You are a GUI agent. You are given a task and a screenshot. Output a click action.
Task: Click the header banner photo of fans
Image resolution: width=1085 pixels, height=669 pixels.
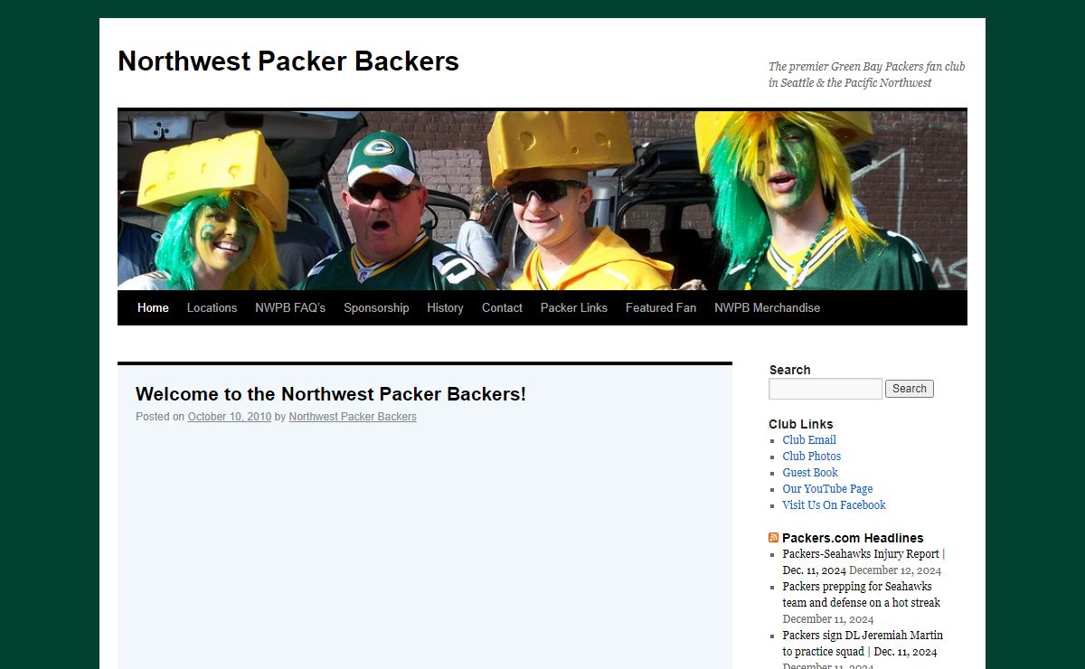pos(542,201)
